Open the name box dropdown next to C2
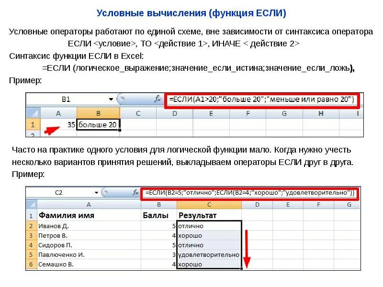Image resolution: width=383 pixels, height=287 pixels. (96, 193)
